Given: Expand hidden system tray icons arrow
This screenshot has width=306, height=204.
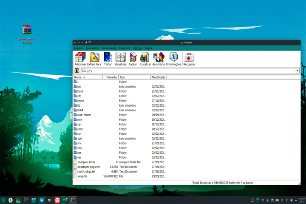Looking at the screenshot, I should click(x=296, y=200).
